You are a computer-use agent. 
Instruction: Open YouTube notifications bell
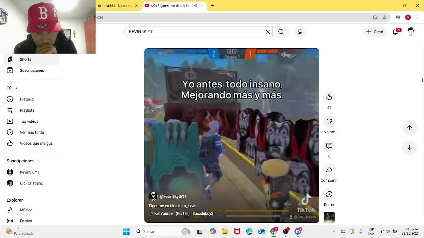coord(396,32)
